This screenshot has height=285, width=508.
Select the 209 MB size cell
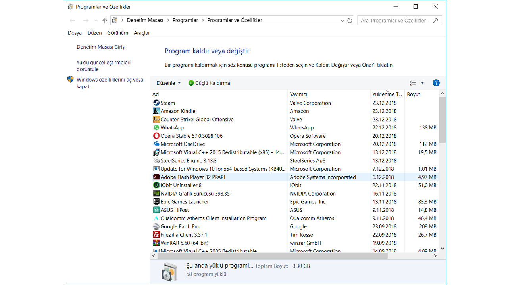pyautogui.click(x=428, y=226)
